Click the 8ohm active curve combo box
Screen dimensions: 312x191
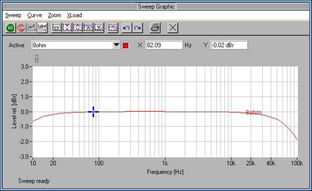point(71,45)
